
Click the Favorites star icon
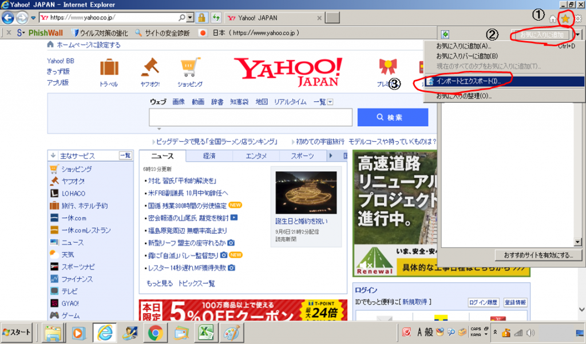tap(565, 19)
